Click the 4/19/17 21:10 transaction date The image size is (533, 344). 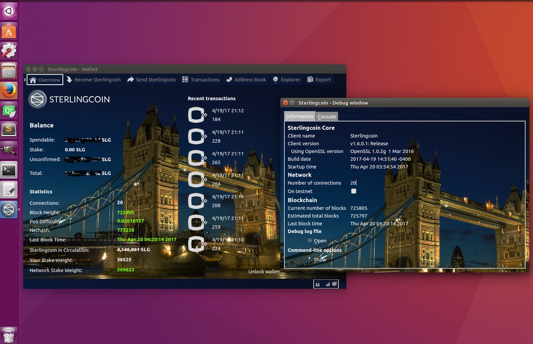pyautogui.click(x=228, y=240)
